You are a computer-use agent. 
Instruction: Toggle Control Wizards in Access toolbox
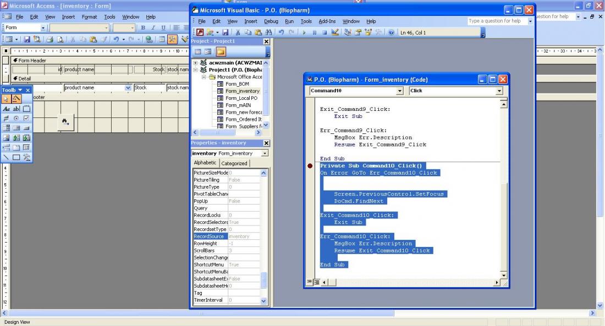pyautogui.click(x=16, y=99)
